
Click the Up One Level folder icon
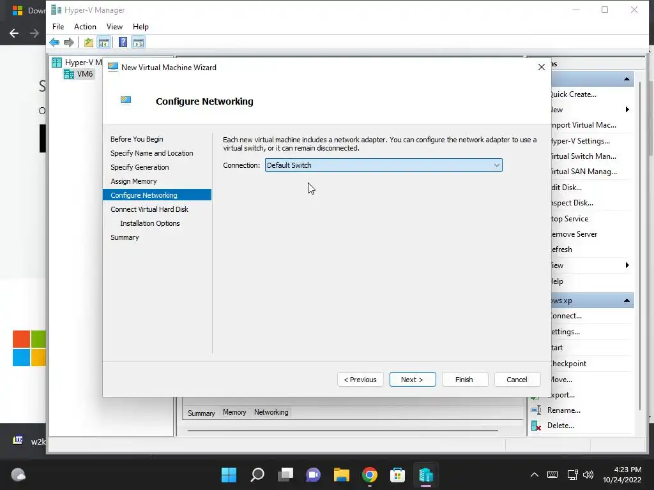88,42
